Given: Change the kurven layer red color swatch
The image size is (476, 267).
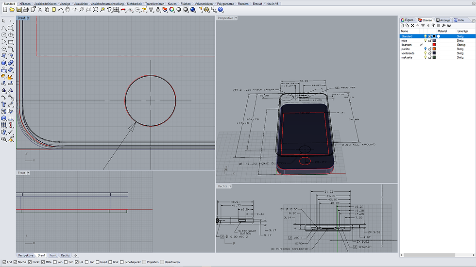Looking at the screenshot, I should click(434, 45).
